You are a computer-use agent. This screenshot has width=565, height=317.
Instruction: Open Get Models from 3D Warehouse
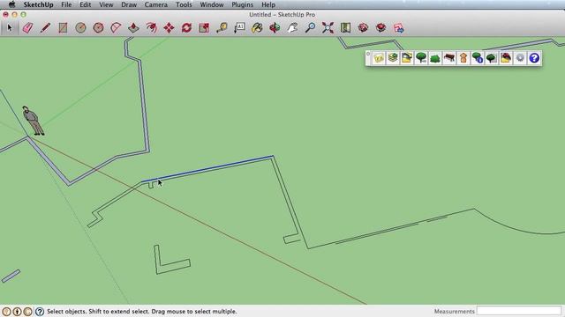363,27
